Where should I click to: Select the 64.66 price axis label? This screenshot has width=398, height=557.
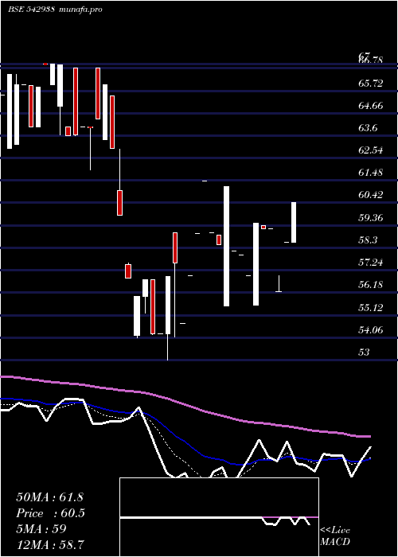click(371, 106)
